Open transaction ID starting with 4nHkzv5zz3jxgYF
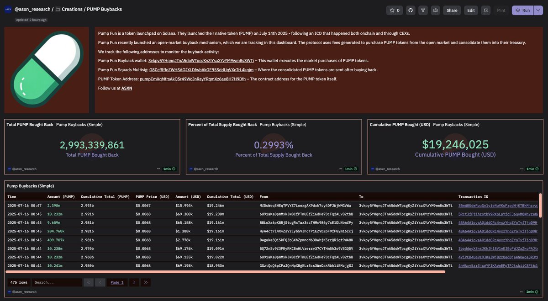Viewport: 548px width, 301px height. 498,265
